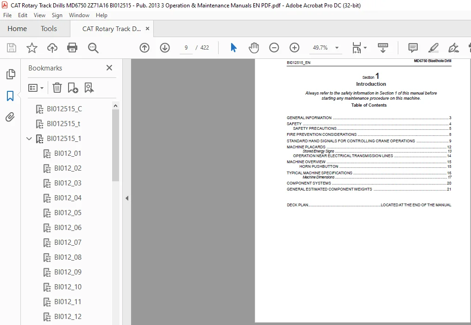471x325 pixels.
Task: Click MACHINE OVERVIEW contents entry
Action: click(369, 162)
